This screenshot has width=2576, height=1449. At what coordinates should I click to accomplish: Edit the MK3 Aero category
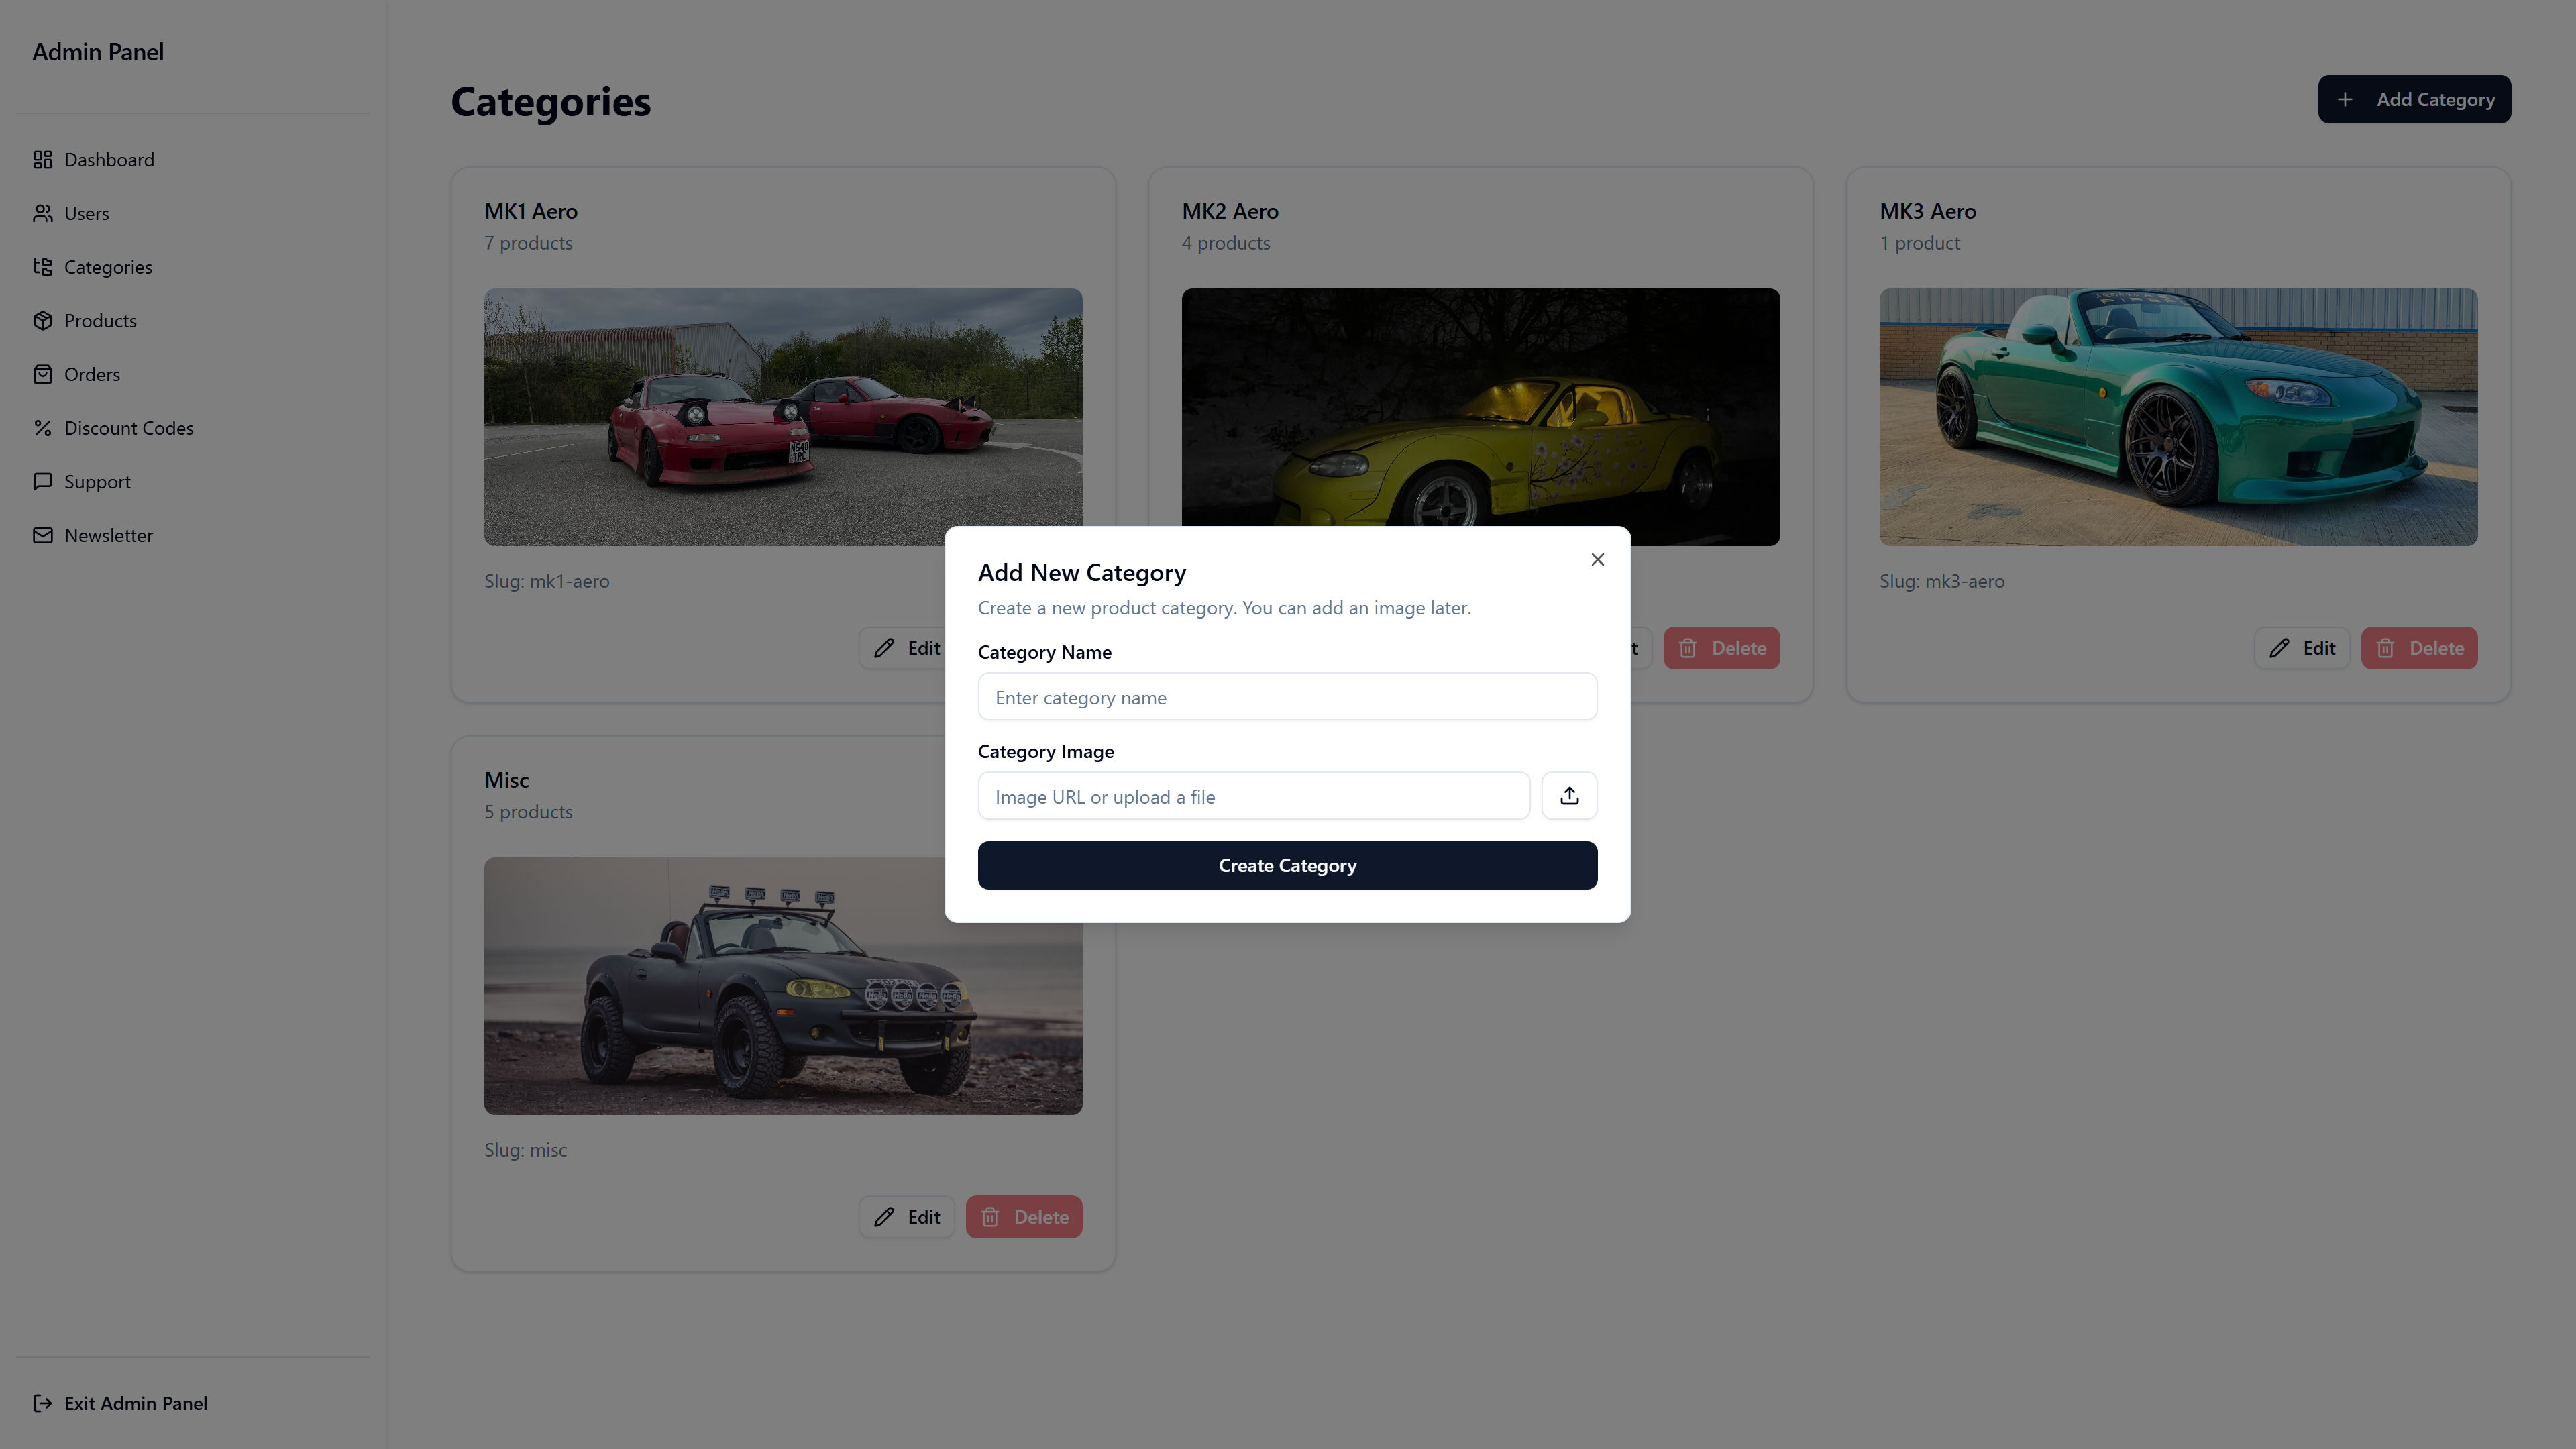(x=2301, y=648)
